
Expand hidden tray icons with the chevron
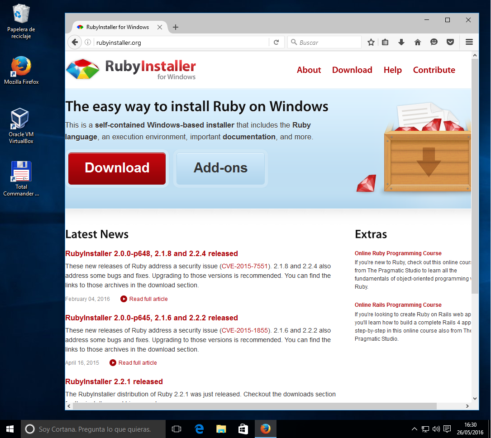click(414, 428)
